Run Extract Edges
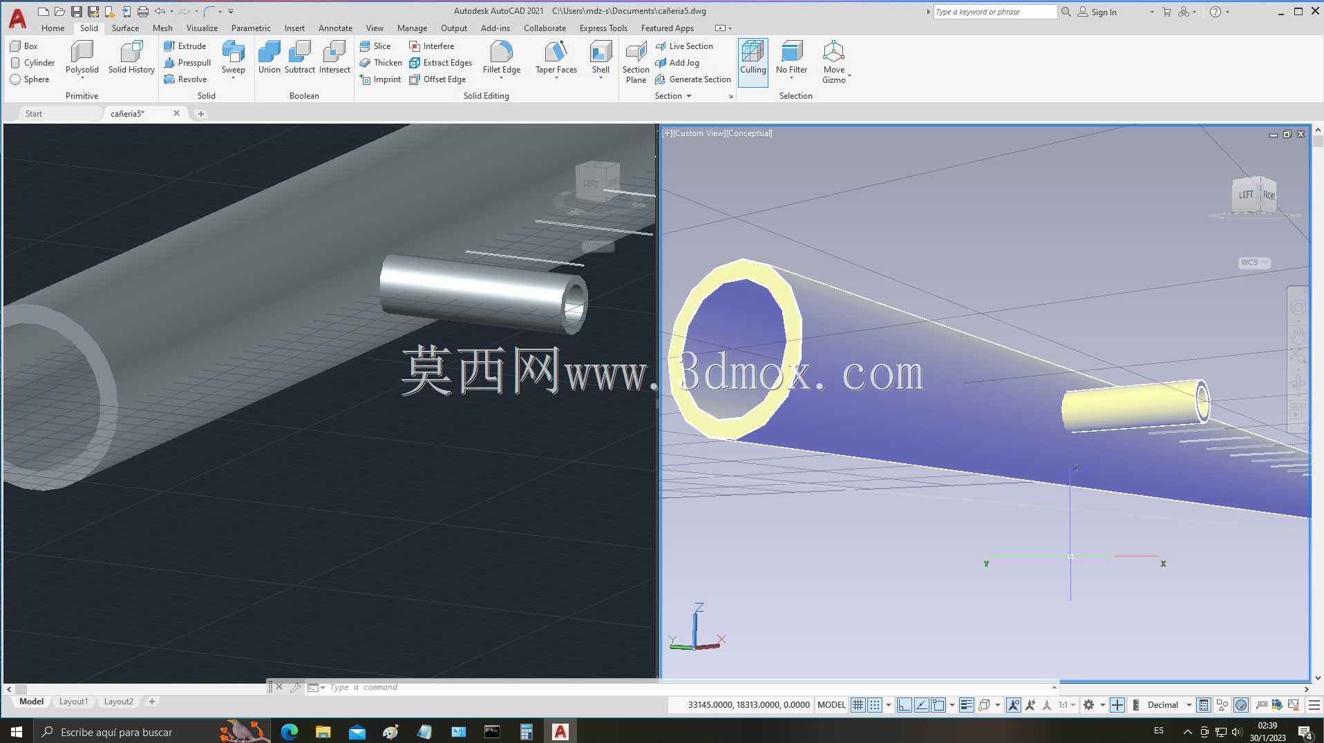 (x=440, y=62)
